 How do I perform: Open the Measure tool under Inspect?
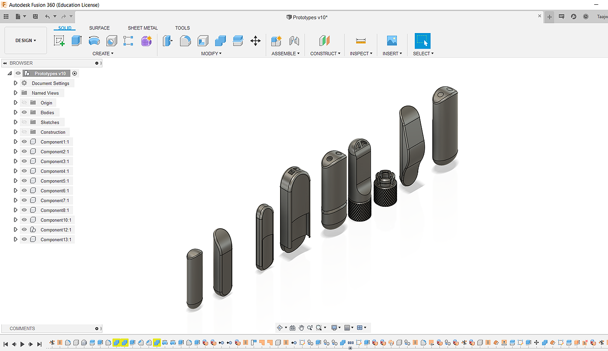[x=361, y=41]
